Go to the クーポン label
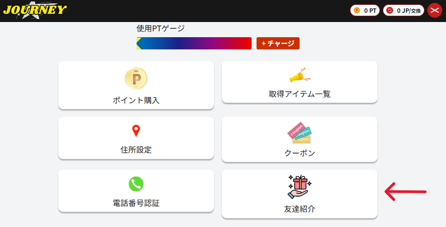The width and height of the screenshot is (446, 227). 300,153
